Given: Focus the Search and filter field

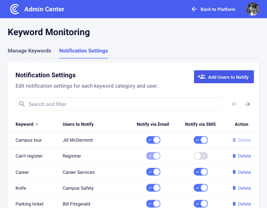Looking at the screenshot, I should 119,104.
